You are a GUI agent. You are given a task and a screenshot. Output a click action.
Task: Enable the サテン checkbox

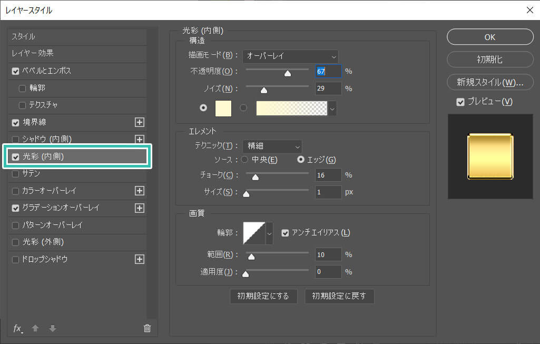[15, 174]
